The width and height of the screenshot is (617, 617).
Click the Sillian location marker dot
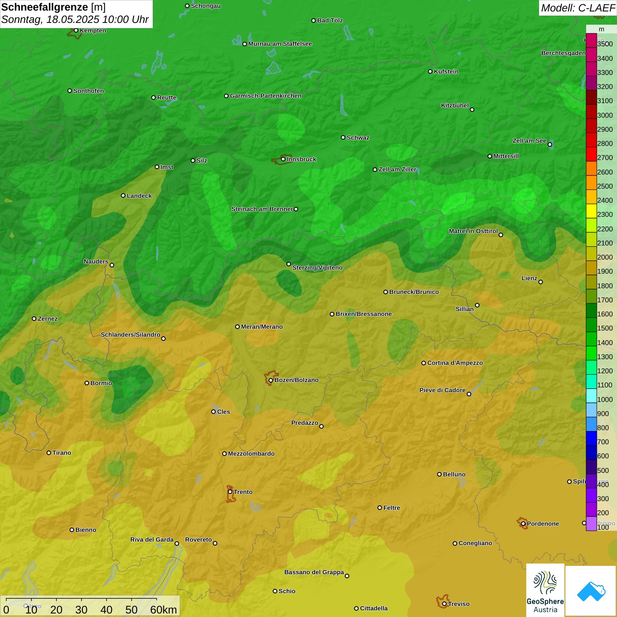click(477, 305)
